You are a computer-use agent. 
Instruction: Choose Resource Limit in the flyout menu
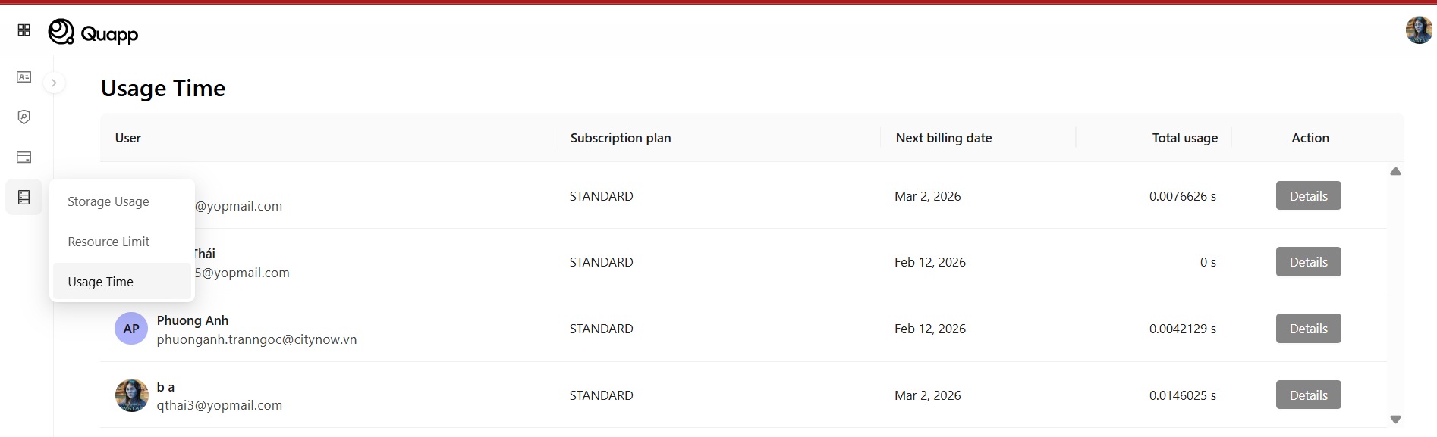point(108,242)
